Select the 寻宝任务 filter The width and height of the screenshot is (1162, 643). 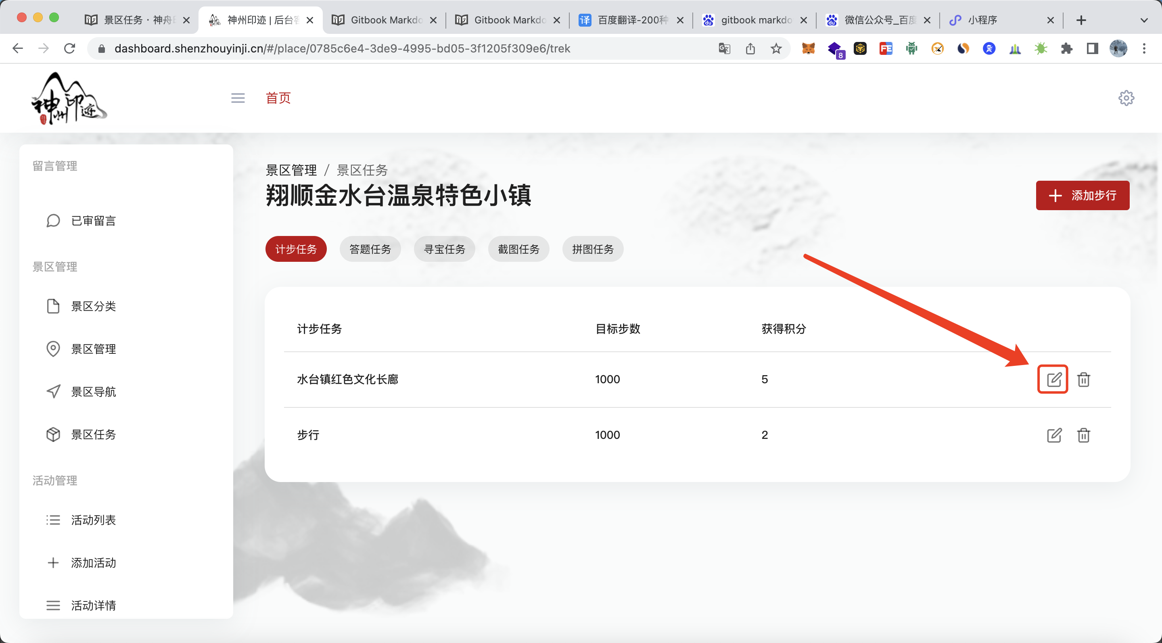[444, 248]
